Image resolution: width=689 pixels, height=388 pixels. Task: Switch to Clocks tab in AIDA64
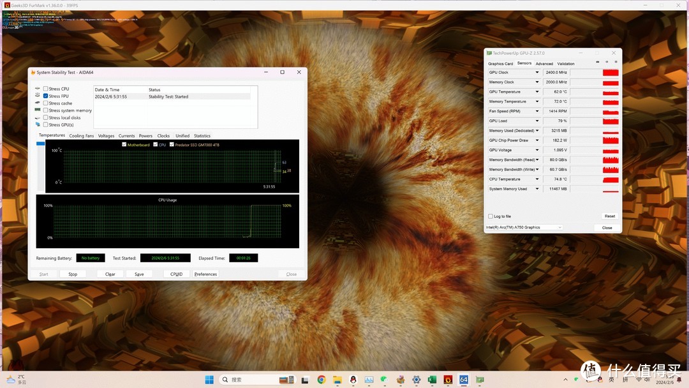[163, 136]
